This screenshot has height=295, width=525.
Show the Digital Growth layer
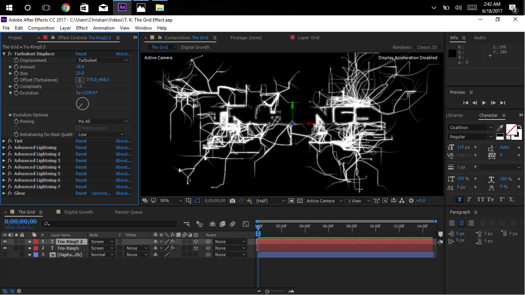[x=5, y=255]
